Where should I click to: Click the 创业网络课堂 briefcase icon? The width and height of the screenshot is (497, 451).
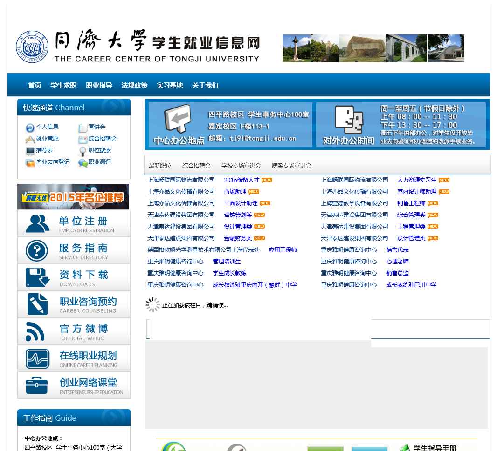tap(37, 385)
